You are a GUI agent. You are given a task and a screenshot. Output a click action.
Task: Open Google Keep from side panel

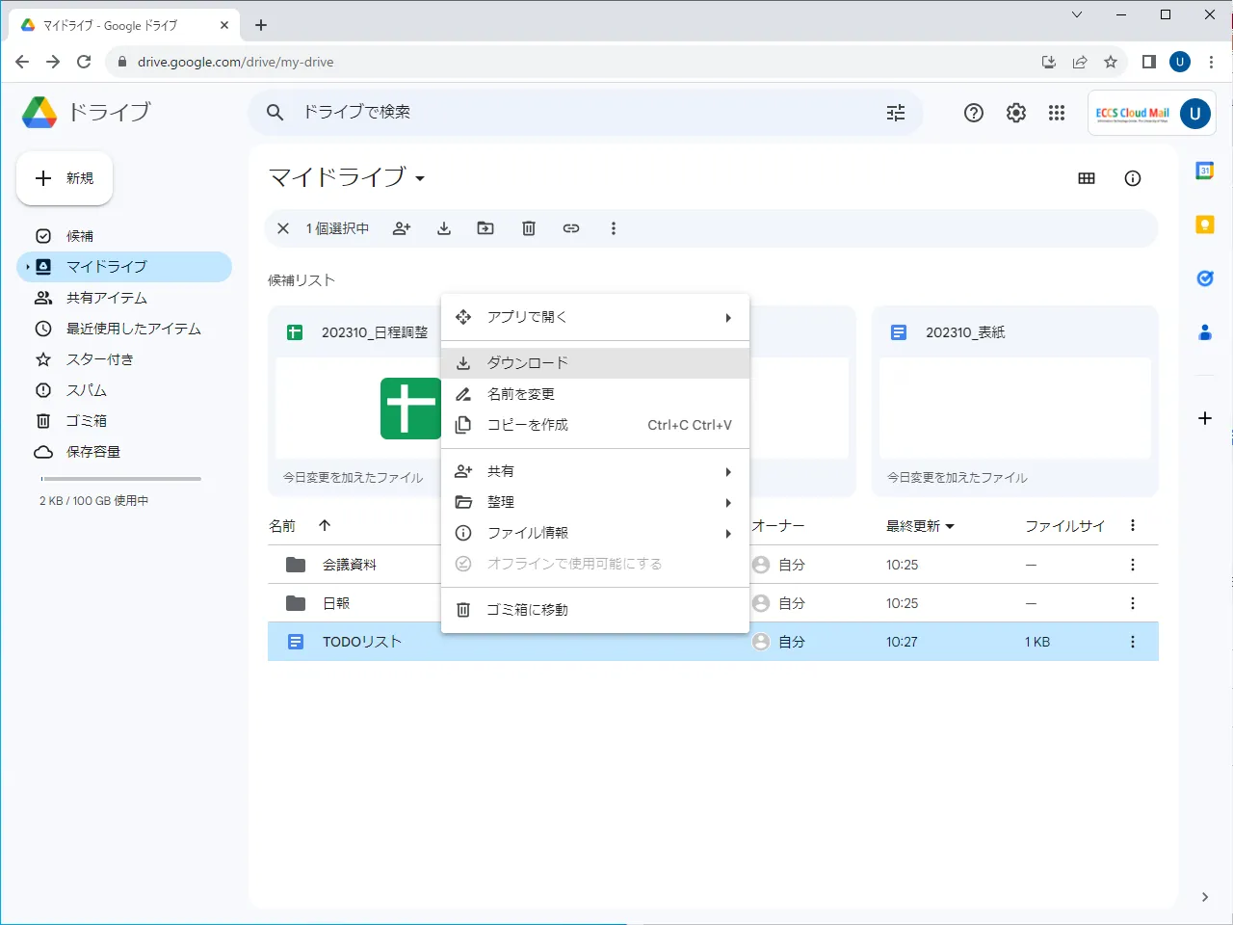pos(1204,225)
